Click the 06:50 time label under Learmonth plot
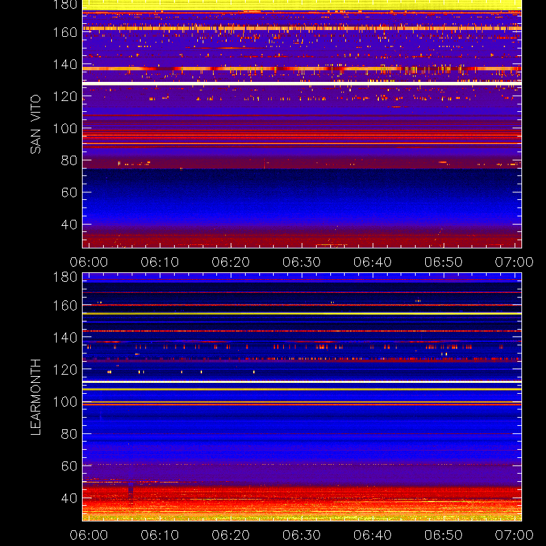 pos(444,535)
